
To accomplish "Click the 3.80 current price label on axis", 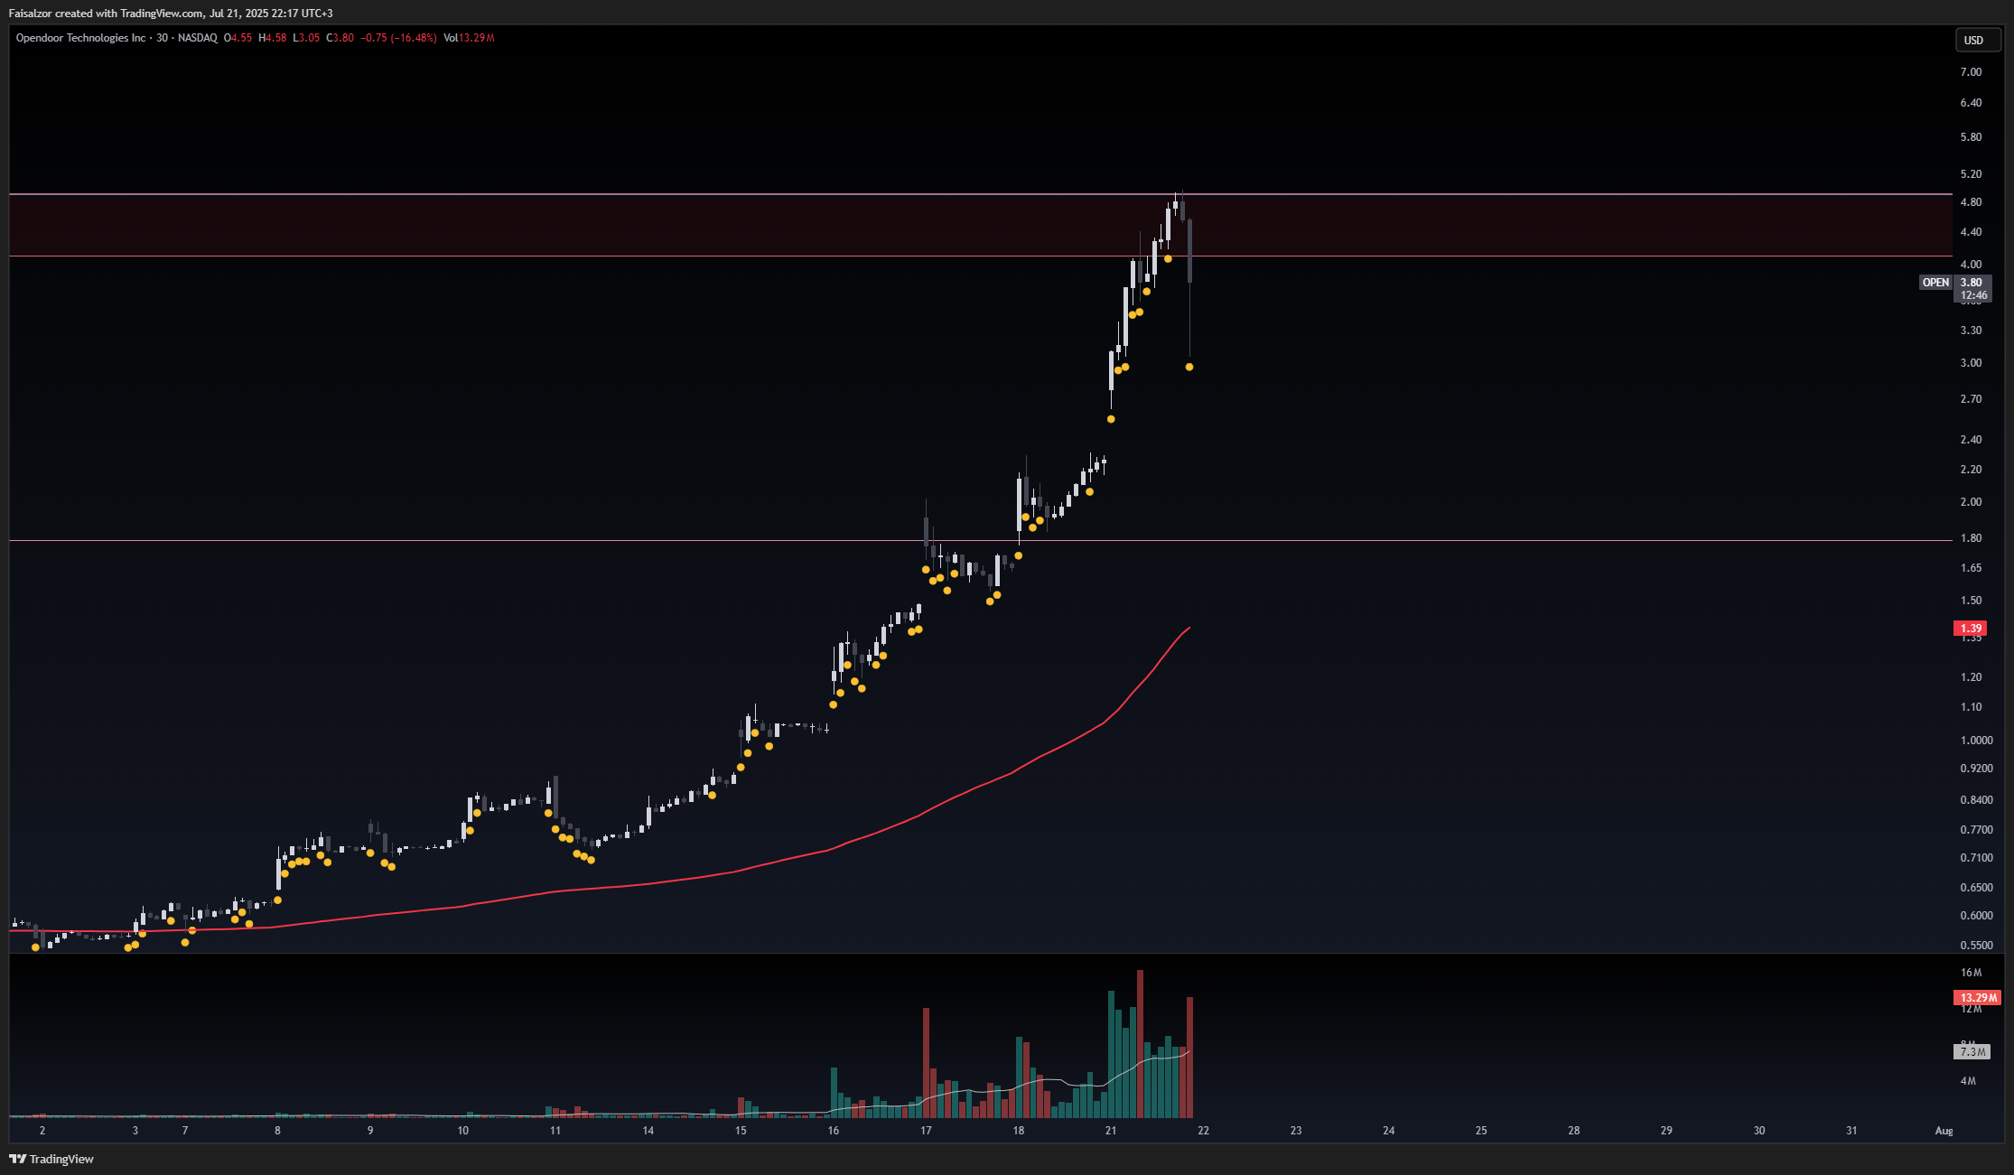I will 1972,283.
